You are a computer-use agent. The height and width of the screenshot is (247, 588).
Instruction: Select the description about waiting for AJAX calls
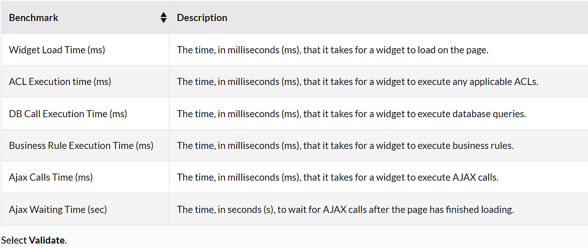(x=345, y=210)
